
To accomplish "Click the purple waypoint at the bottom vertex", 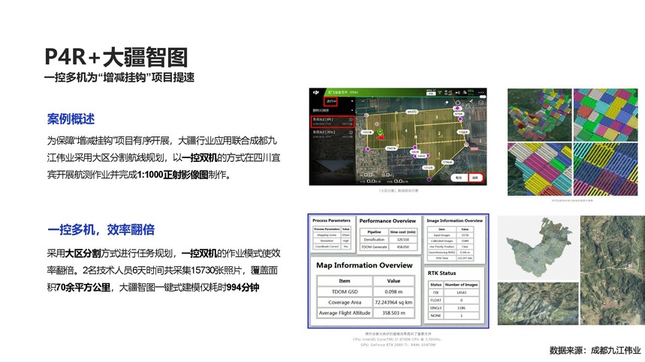I will click(429, 179).
